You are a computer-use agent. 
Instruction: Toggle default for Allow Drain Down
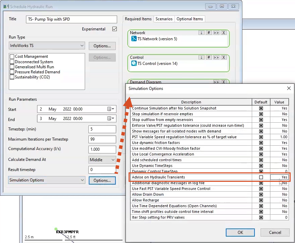coord(261,194)
